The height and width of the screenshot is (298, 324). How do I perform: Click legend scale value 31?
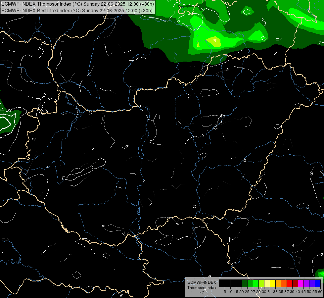tap(270, 292)
